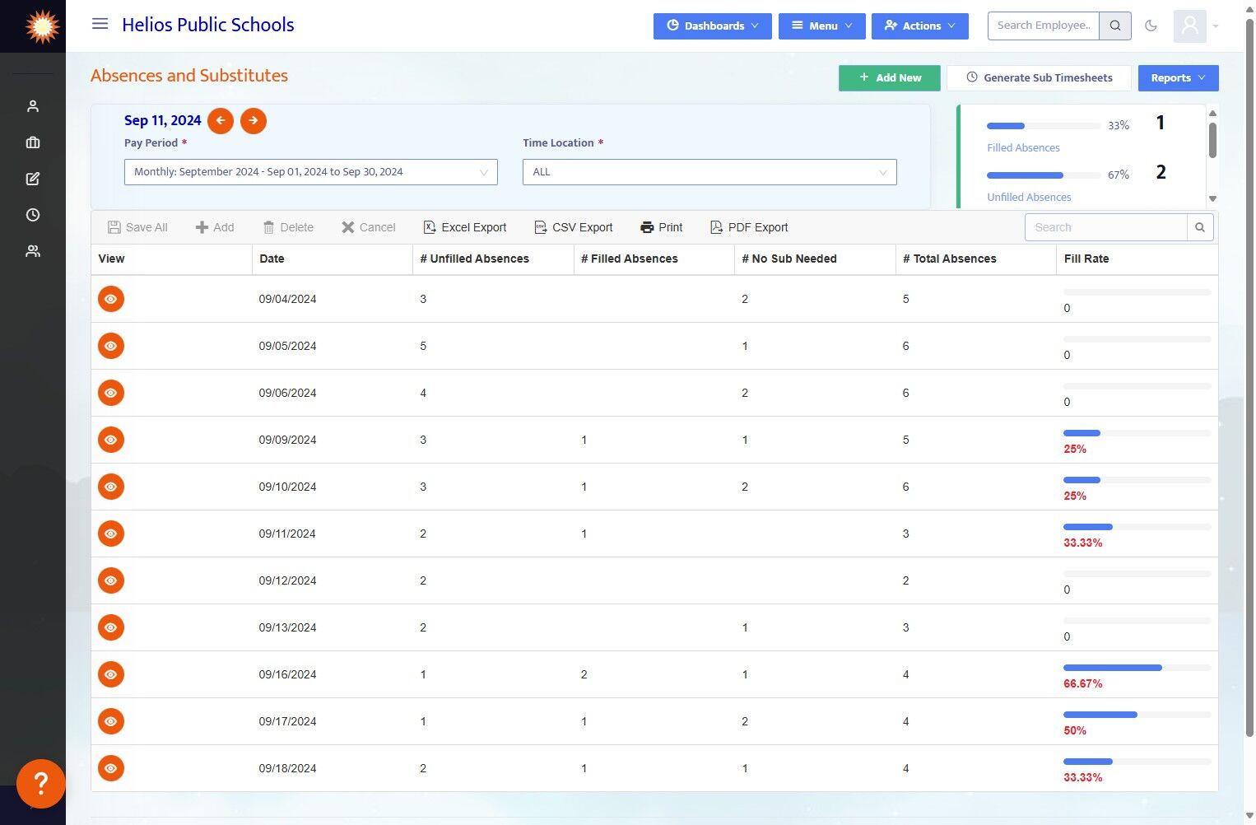This screenshot has height=825, width=1256.
Task: Open the Actions menu
Action: pyautogui.click(x=919, y=26)
